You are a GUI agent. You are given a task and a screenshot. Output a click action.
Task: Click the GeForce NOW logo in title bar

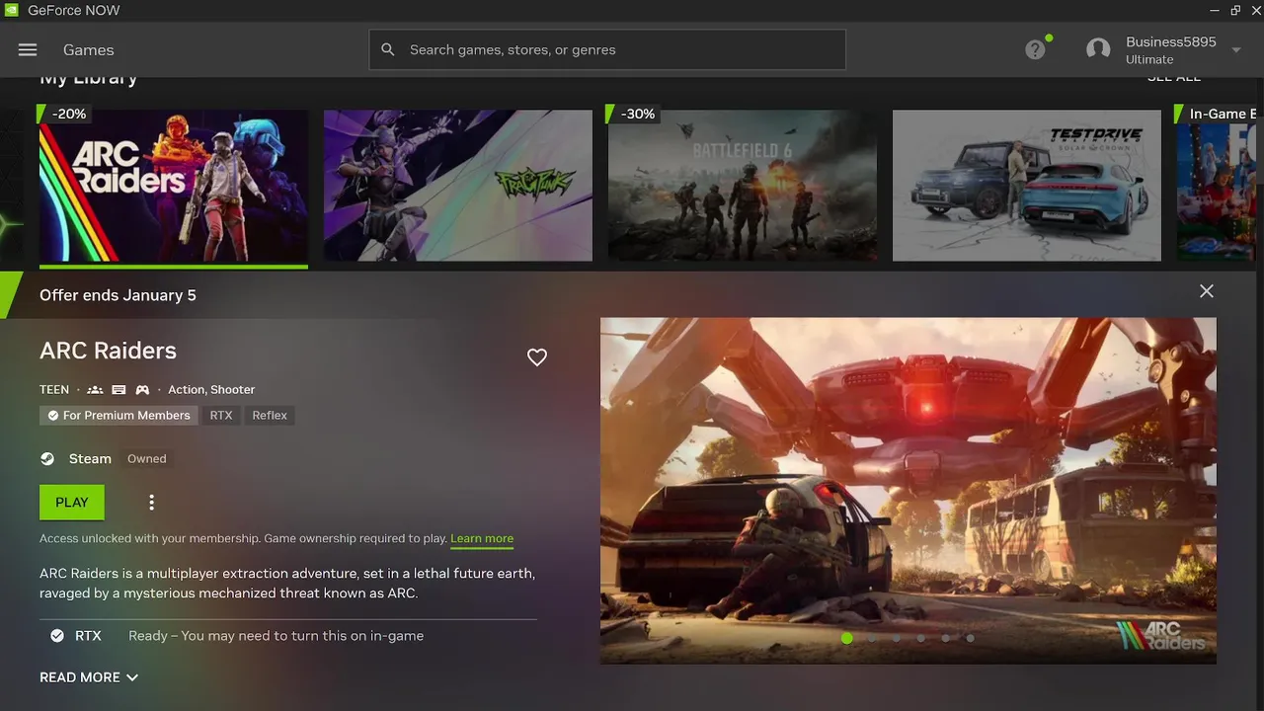click(11, 10)
